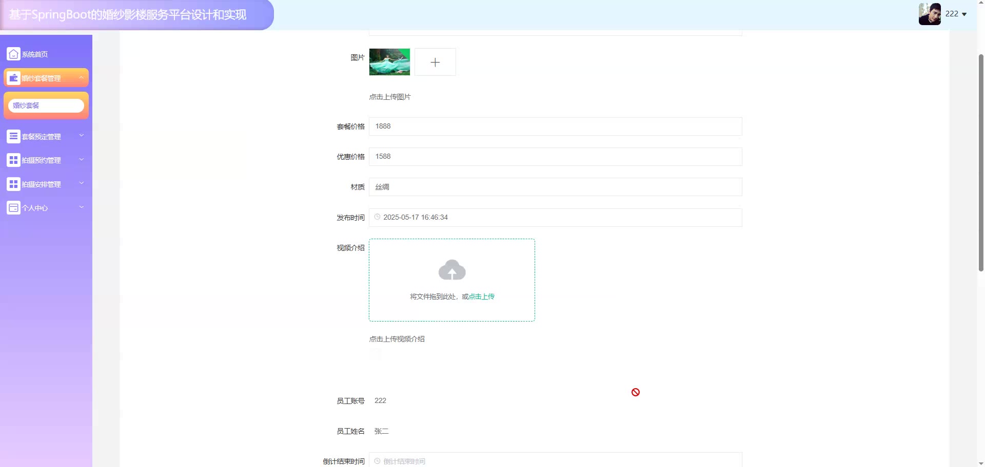
Task: Click the plus icon to add picture
Action: 435,62
